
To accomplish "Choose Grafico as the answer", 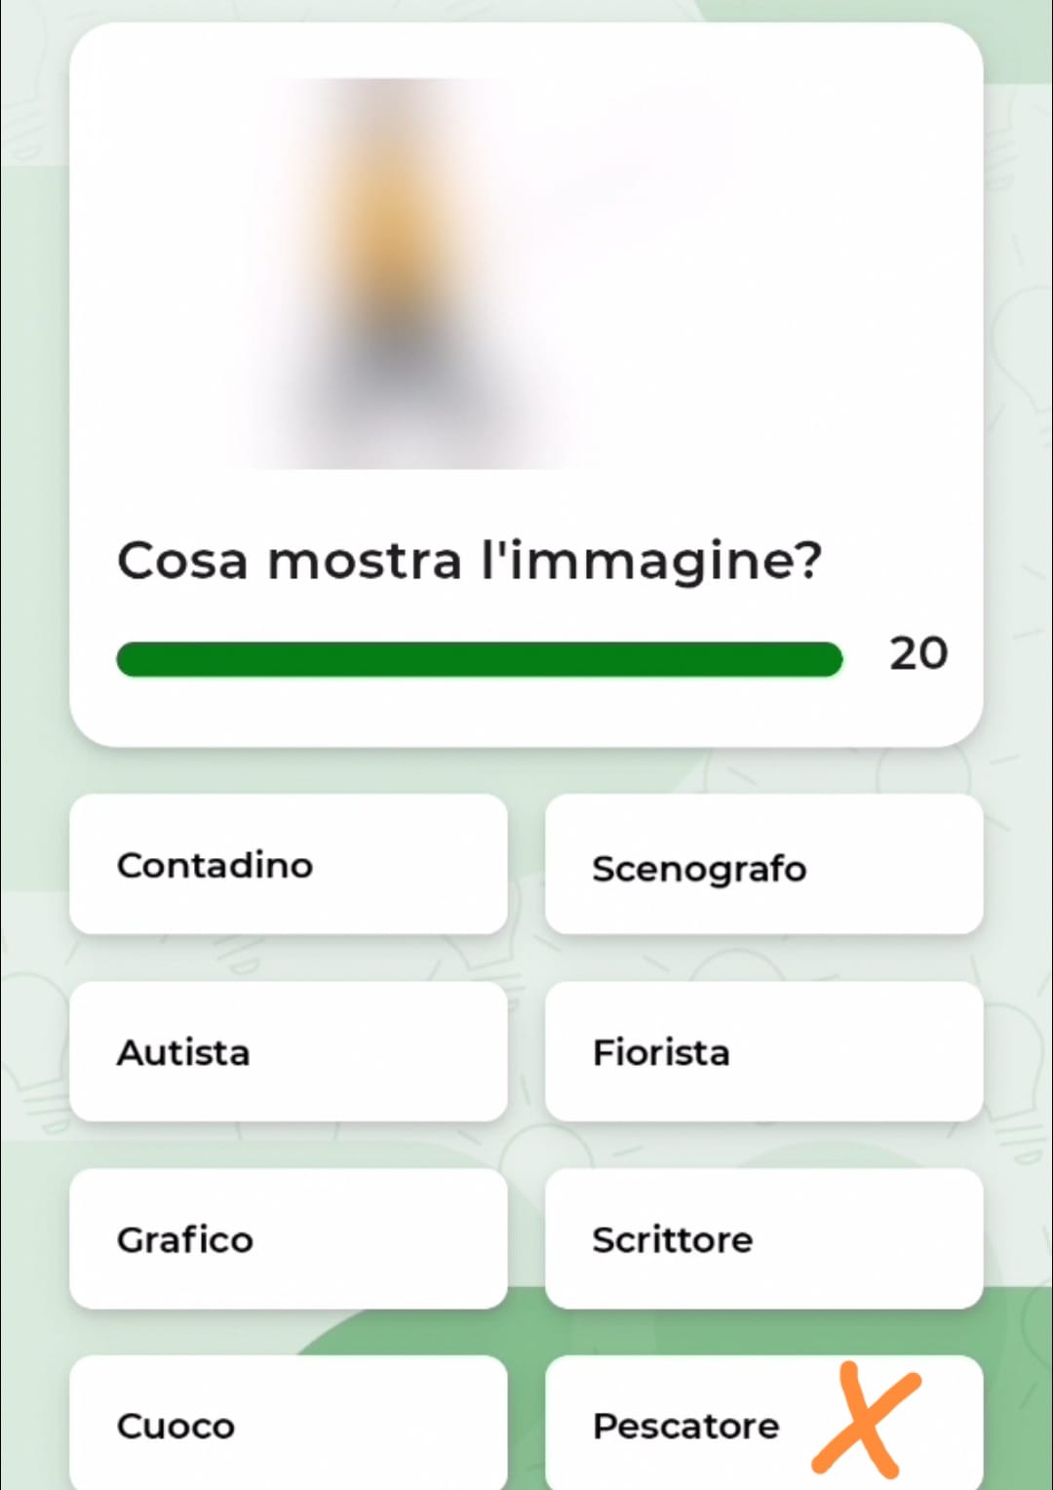I will (x=289, y=1238).
